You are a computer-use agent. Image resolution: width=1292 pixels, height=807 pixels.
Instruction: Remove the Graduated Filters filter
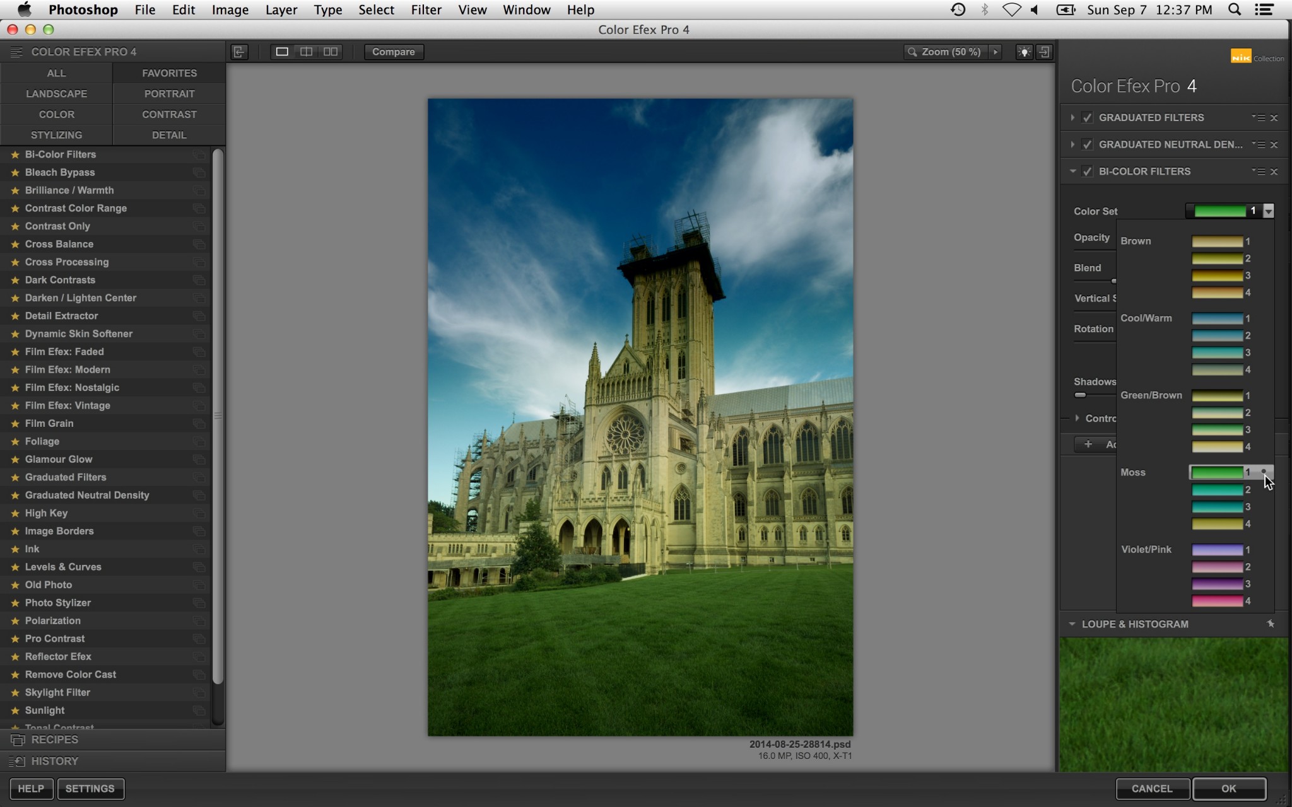1274,118
